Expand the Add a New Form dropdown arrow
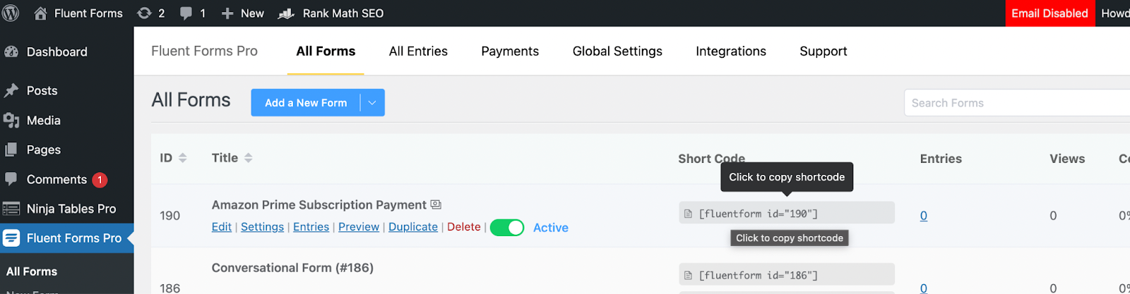 point(372,103)
